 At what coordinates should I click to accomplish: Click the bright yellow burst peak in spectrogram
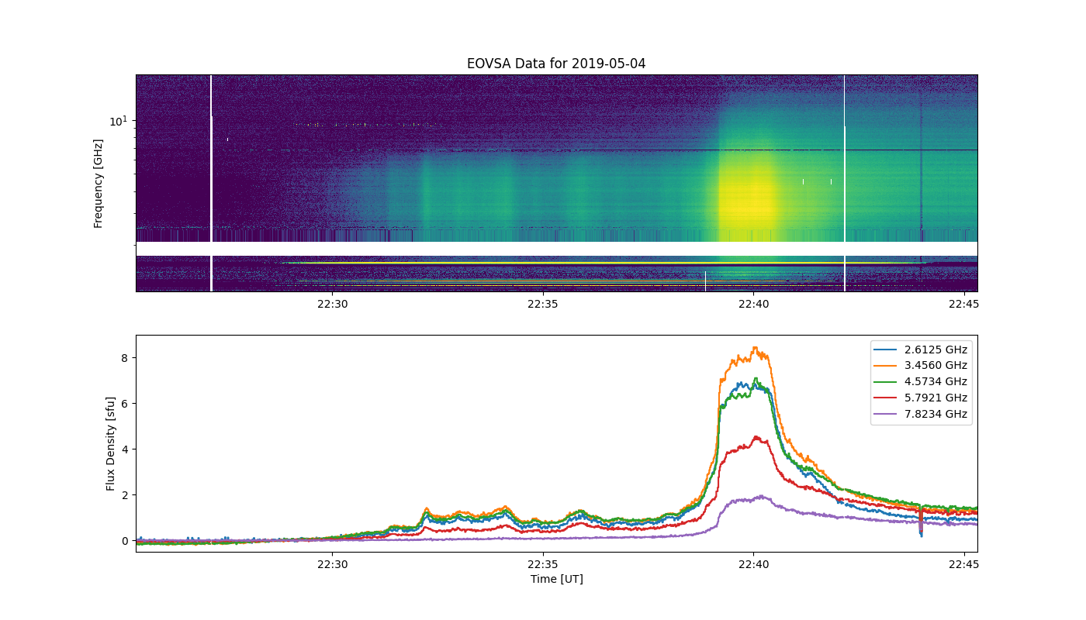(751, 203)
